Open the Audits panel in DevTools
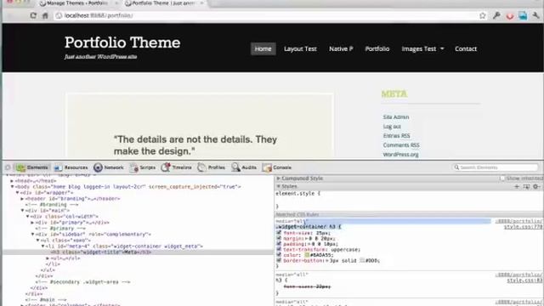544x306 pixels. [244, 167]
